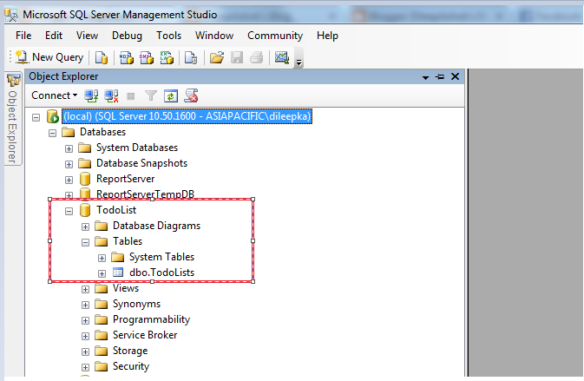Expand the System Databases folder
This screenshot has height=381, width=584.
coord(69,148)
